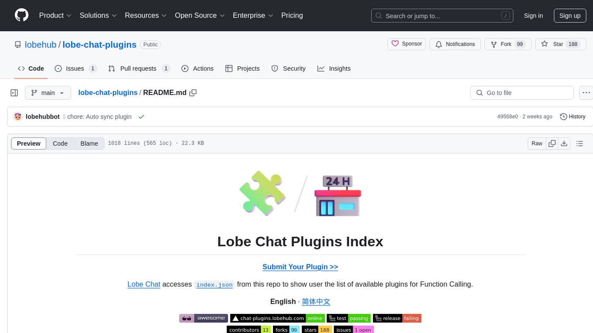The image size is (593, 333).
Task: Focus the Go to file field
Action: 522,93
